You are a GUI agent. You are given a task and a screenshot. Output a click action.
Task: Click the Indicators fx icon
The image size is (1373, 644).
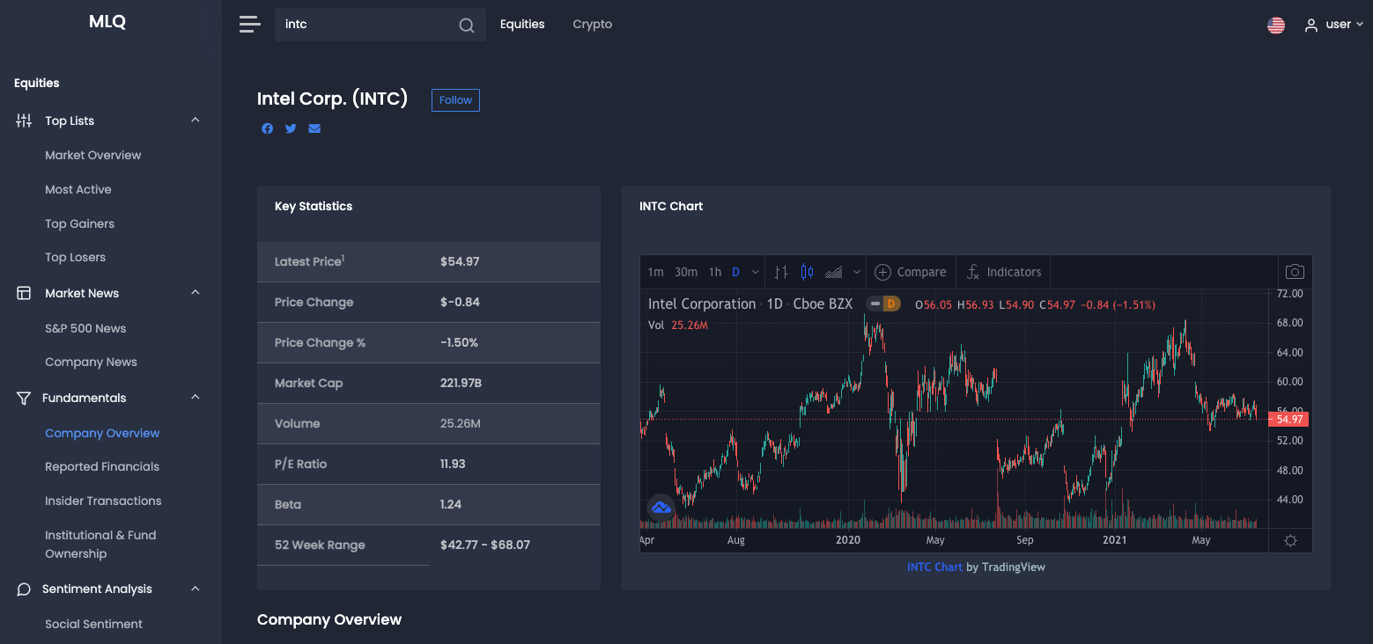pyautogui.click(x=973, y=272)
